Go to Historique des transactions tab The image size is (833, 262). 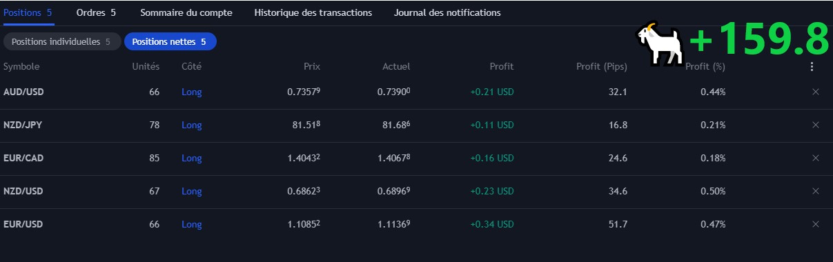(313, 12)
